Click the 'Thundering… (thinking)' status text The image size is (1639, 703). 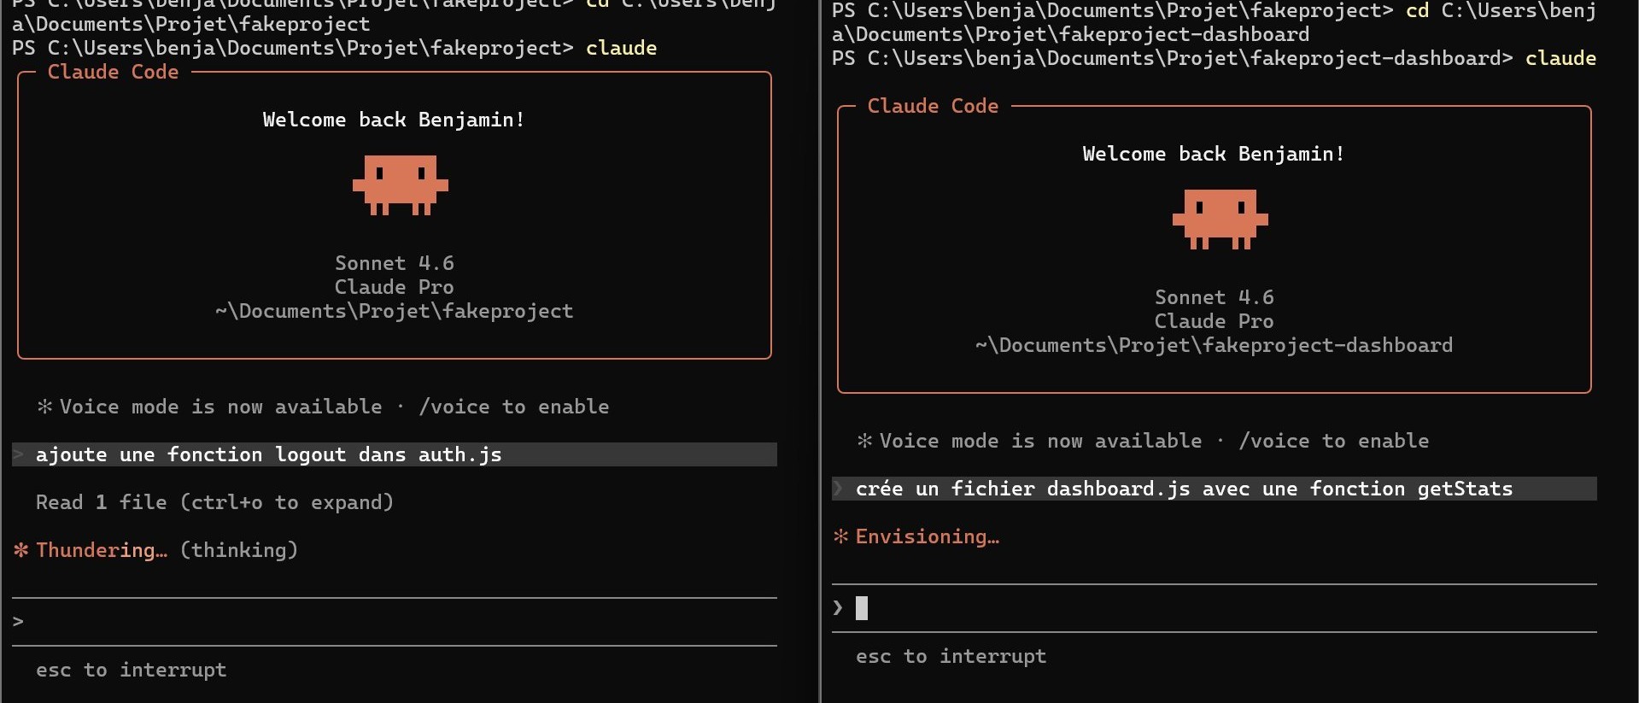pyautogui.click(x=167, y=550)
